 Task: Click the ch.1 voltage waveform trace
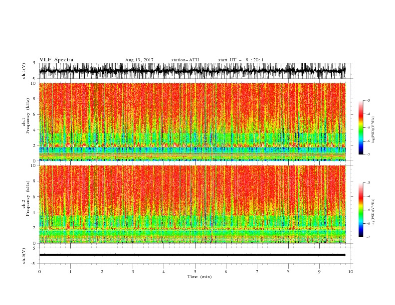point(192,71)
